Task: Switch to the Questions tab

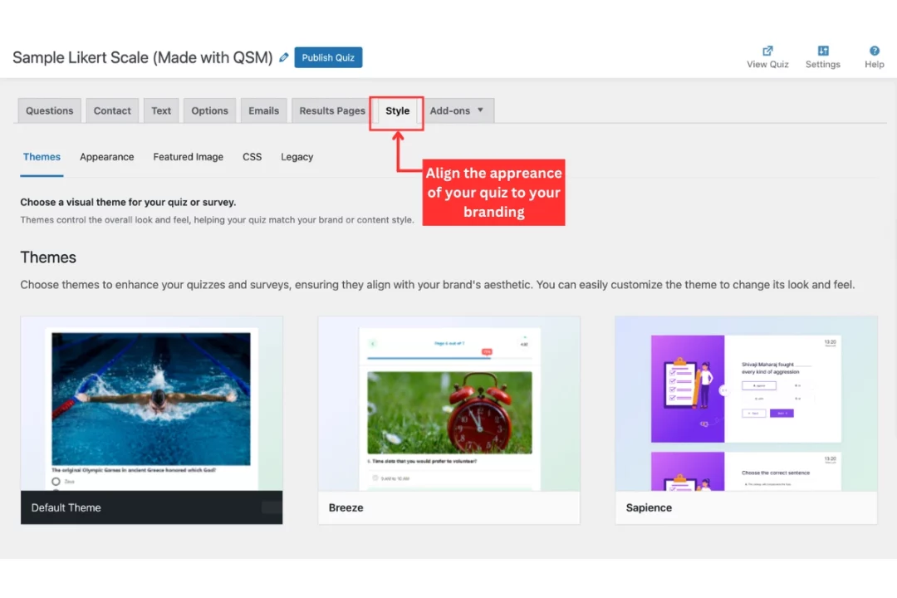Action: [x=48, y=110]
